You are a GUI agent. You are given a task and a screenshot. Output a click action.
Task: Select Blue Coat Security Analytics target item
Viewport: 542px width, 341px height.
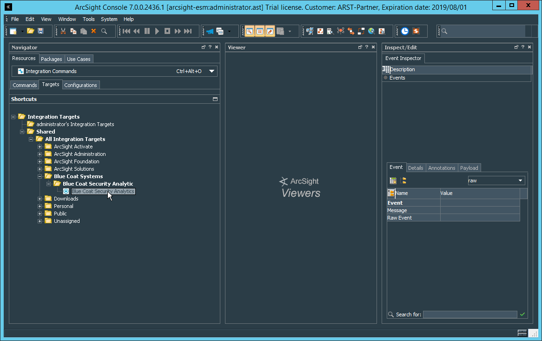(103, 191)
